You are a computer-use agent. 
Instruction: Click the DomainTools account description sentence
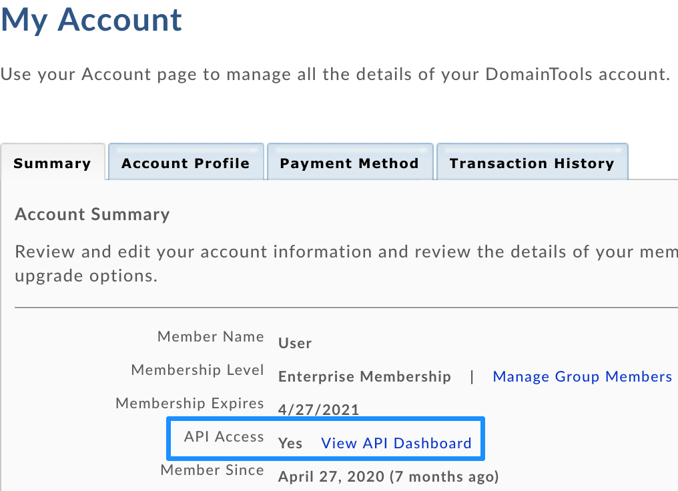[336, 74]
